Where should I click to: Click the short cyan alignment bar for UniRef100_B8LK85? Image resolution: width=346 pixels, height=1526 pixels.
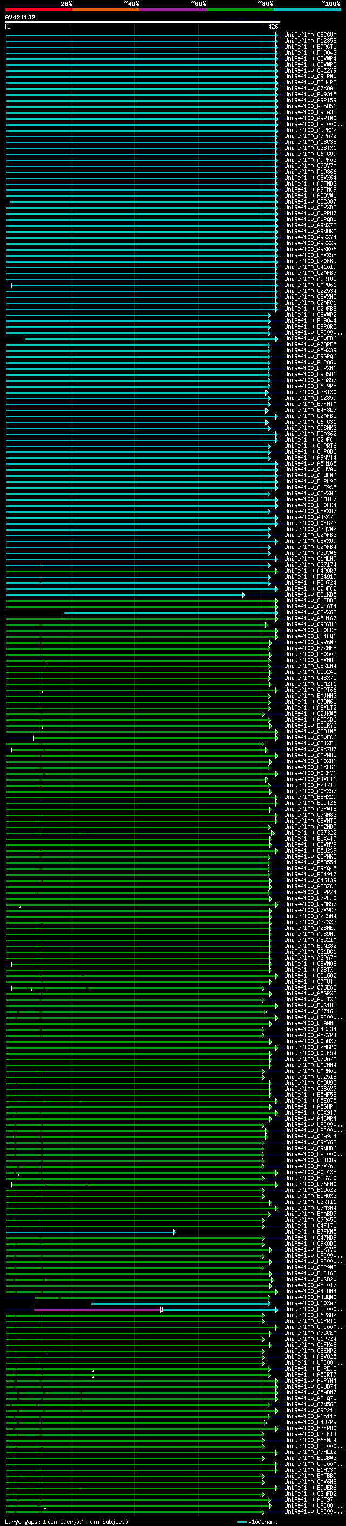click(125, 595)
